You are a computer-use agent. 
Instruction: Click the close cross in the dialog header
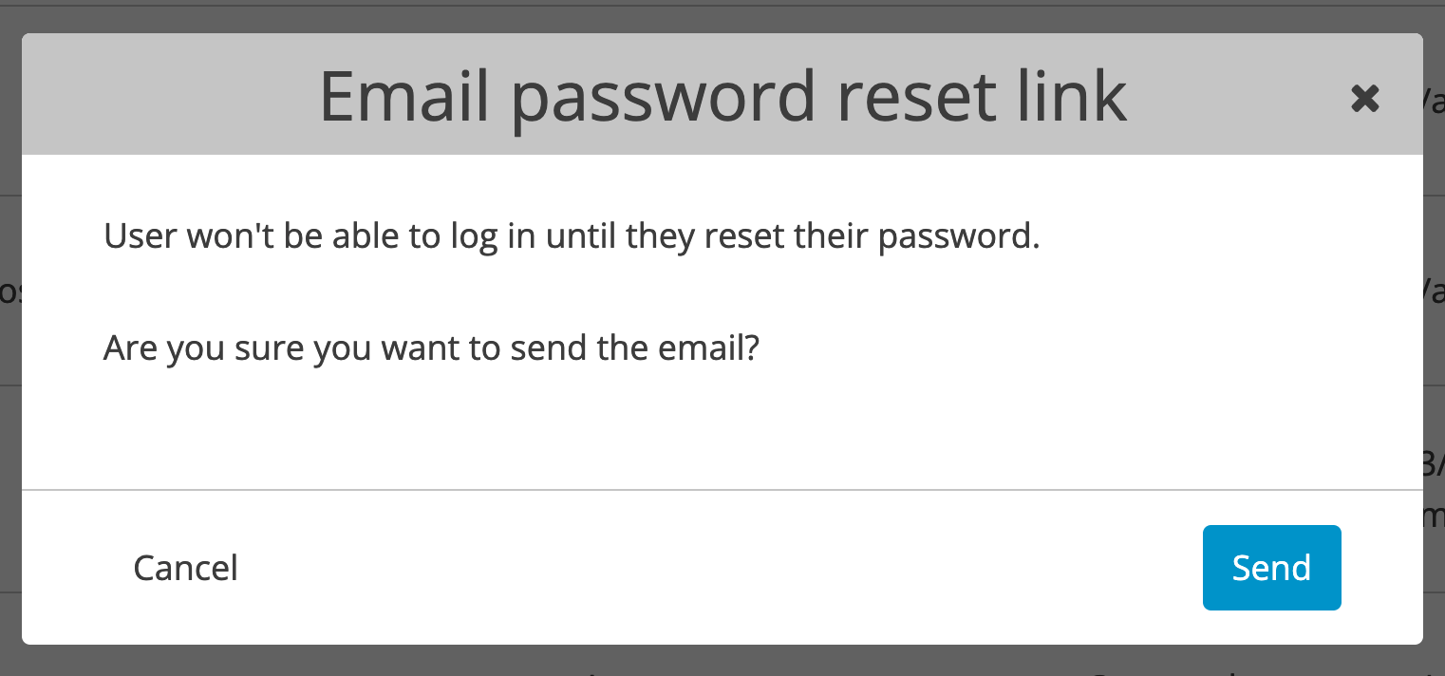tap(1365, 98)
